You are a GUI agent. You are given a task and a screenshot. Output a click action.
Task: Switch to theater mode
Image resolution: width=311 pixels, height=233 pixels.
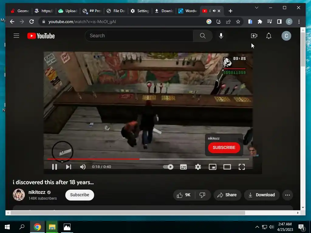coord(227,167)
